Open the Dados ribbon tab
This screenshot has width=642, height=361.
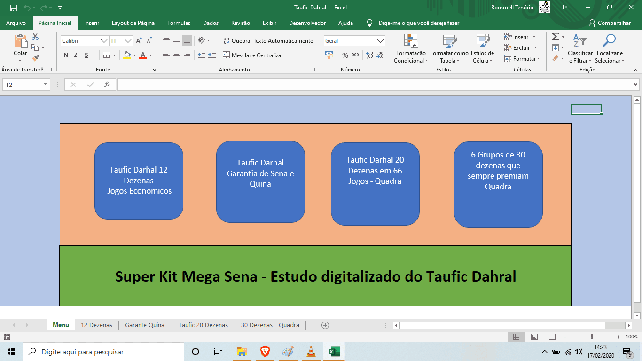point(211,23)
